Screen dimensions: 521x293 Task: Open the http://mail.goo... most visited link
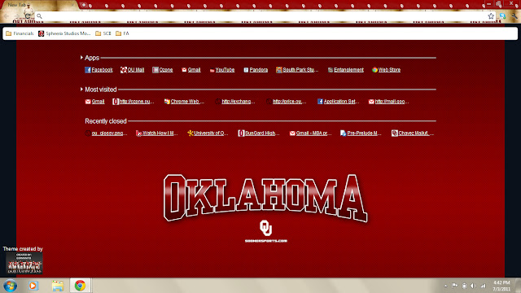[389, 101]
